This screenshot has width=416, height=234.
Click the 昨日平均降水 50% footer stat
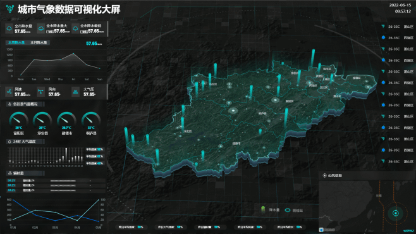(290, 227)
